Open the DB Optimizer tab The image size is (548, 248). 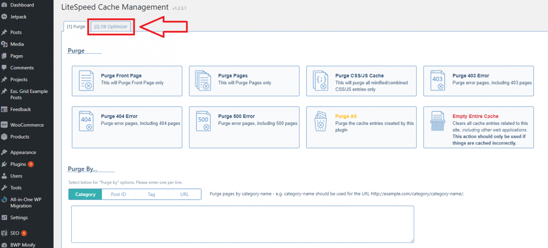pyautogui.click(x=111, y=26)
